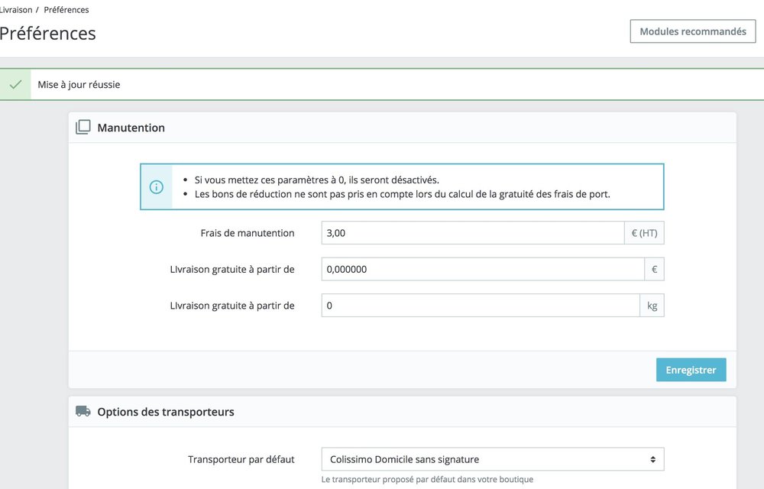Click the truck icon of Options des transporteurs
This screenshot has height=489, width=764.
coord(83,412)
